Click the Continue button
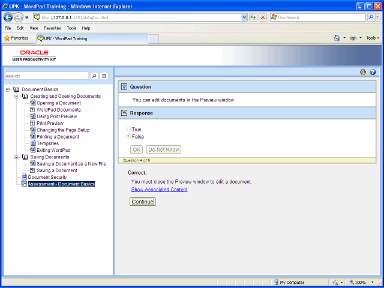The height and width of the screenshot is (288, 384). click(x=143, y=202)
